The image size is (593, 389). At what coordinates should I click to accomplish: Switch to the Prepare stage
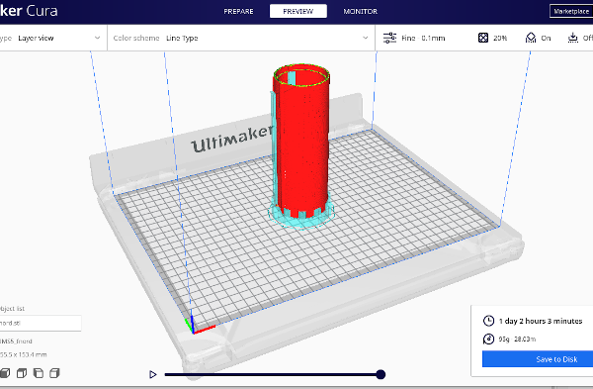[x=238, y=11]
